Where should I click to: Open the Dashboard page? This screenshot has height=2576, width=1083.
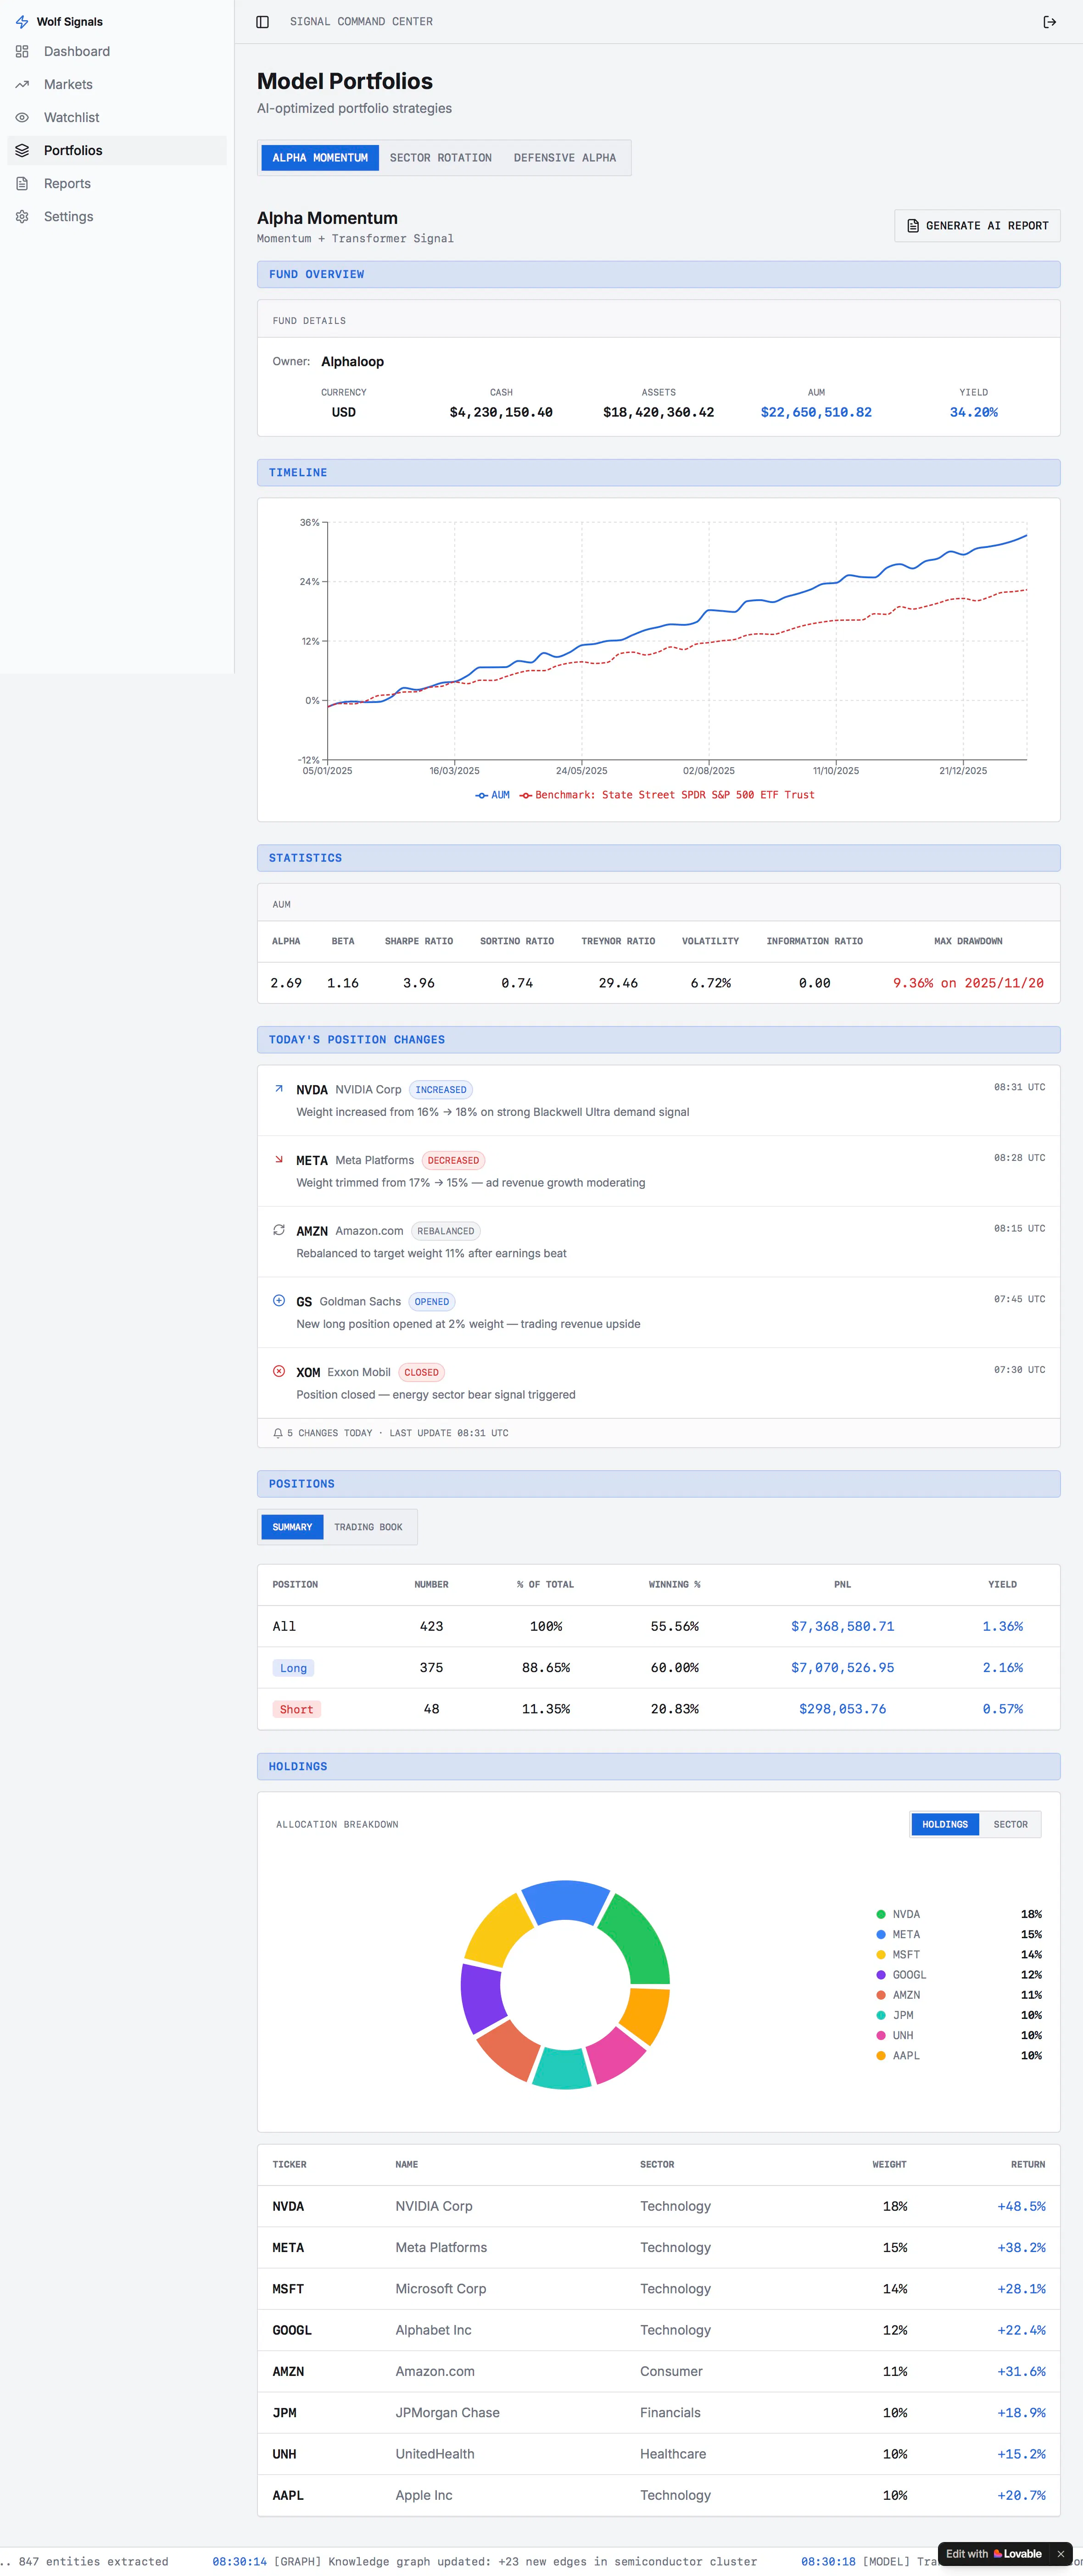coord(117,52)
